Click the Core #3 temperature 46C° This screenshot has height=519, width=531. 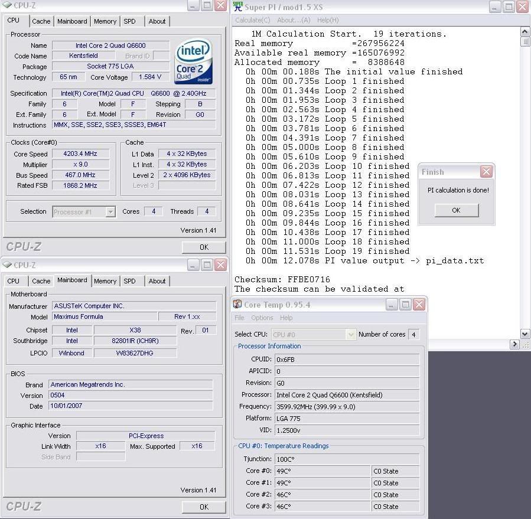pyautogui.click(x=322, y=507)
